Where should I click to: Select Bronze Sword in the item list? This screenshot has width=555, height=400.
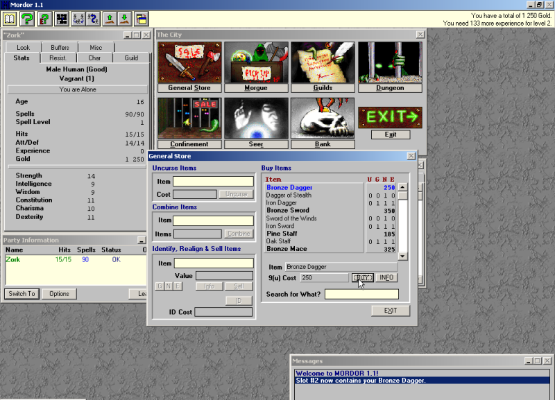[288, 210]
